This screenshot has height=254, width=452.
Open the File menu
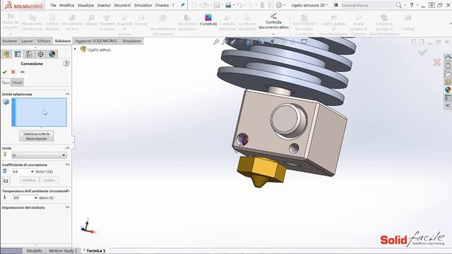[54, 5]
